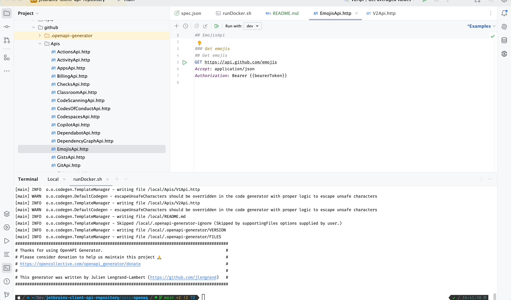Open the Project tool window folder icon
511x300 pixels.
7,13
